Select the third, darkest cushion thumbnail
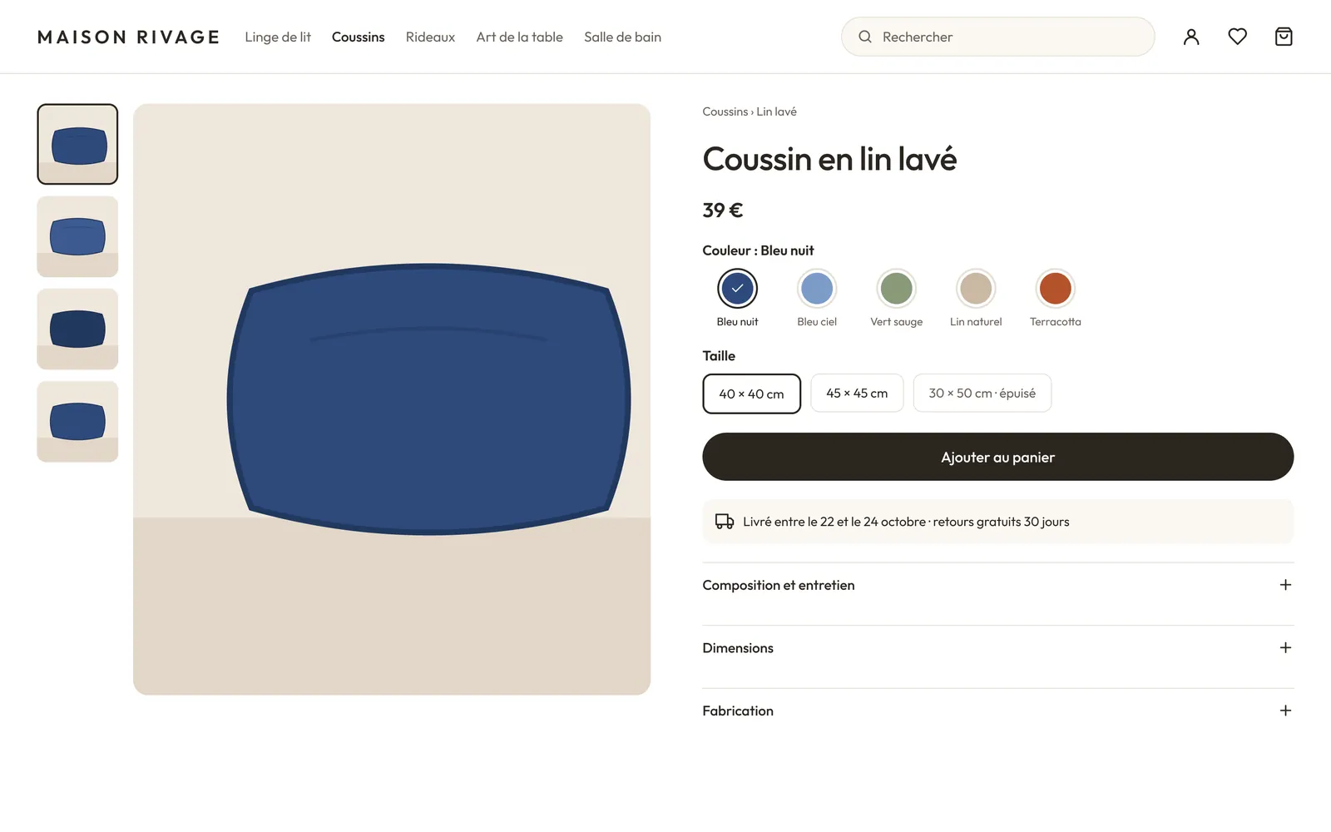 click(77, 329)
